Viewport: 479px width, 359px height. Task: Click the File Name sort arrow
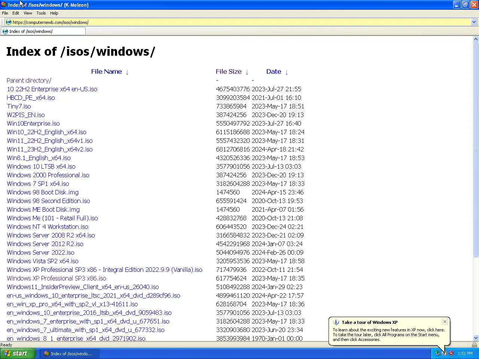click(x=127, y=72)
